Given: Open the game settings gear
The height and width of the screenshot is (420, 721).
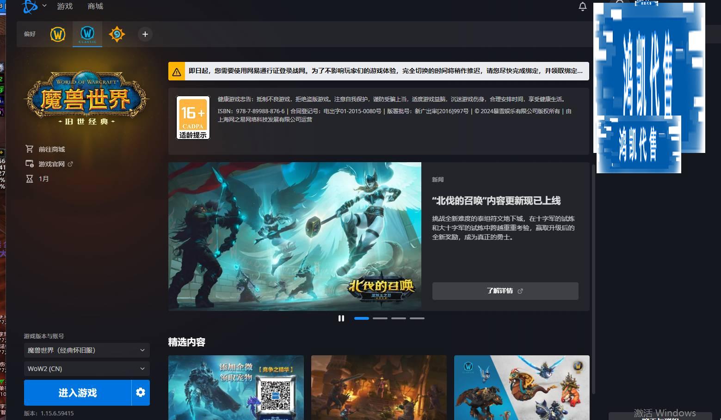Looking at the screenshot, I should coord(141,392).
